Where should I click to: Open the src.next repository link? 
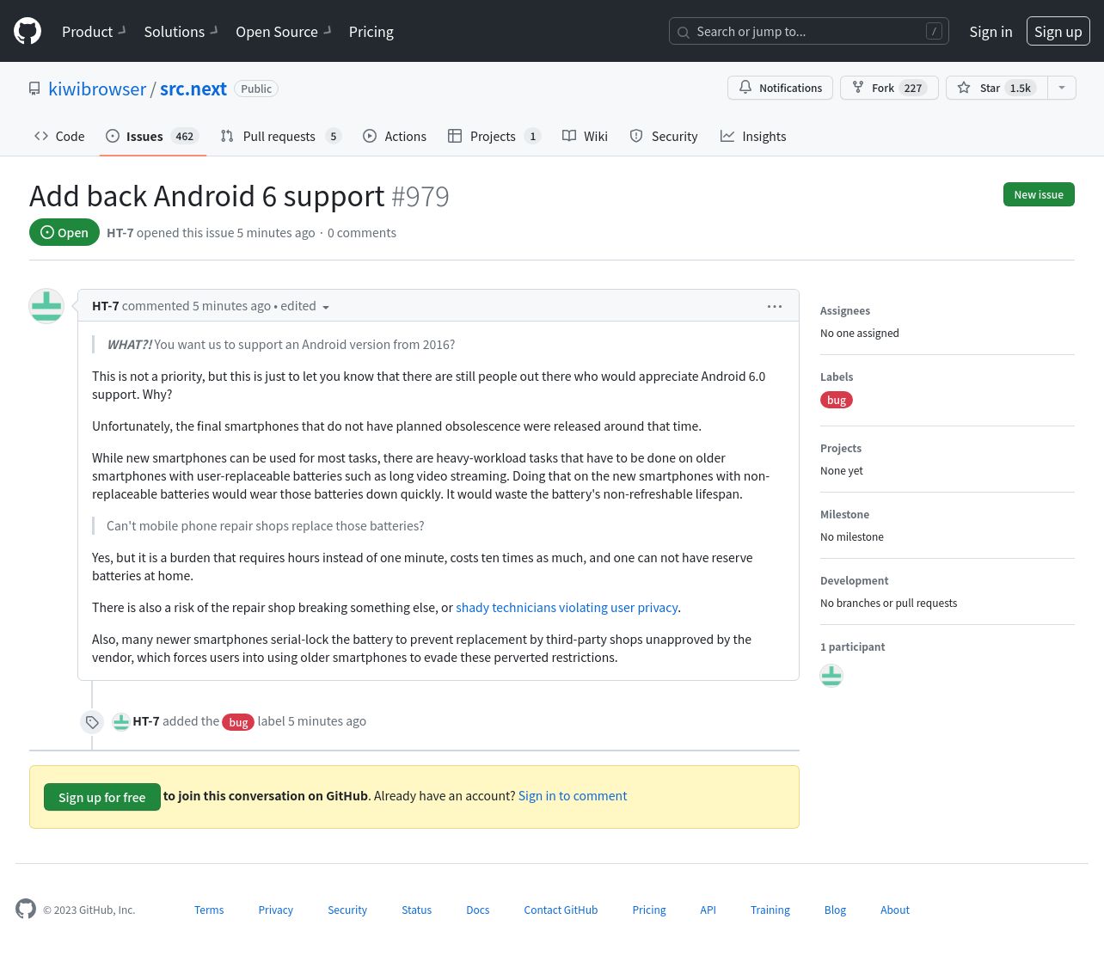193,89
